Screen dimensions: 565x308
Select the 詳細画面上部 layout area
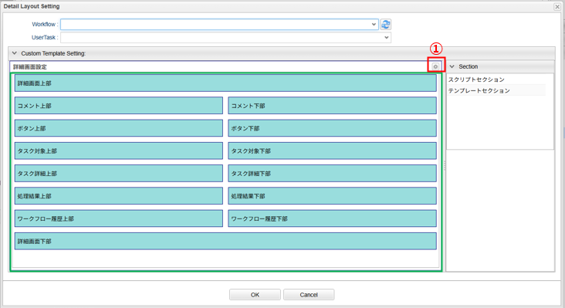pos(225,83)
